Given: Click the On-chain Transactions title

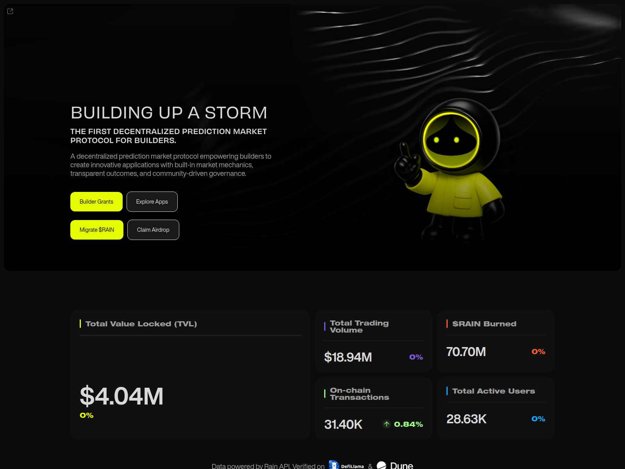Looking at the screenshot, I should tap(359, 394).
